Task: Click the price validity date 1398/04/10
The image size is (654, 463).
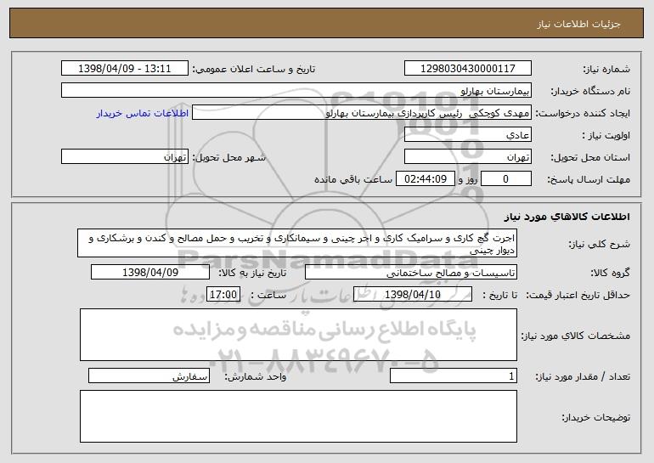Action: tap(413, 295)
